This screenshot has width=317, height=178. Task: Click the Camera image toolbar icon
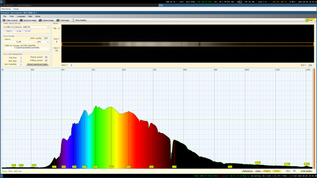47,20
